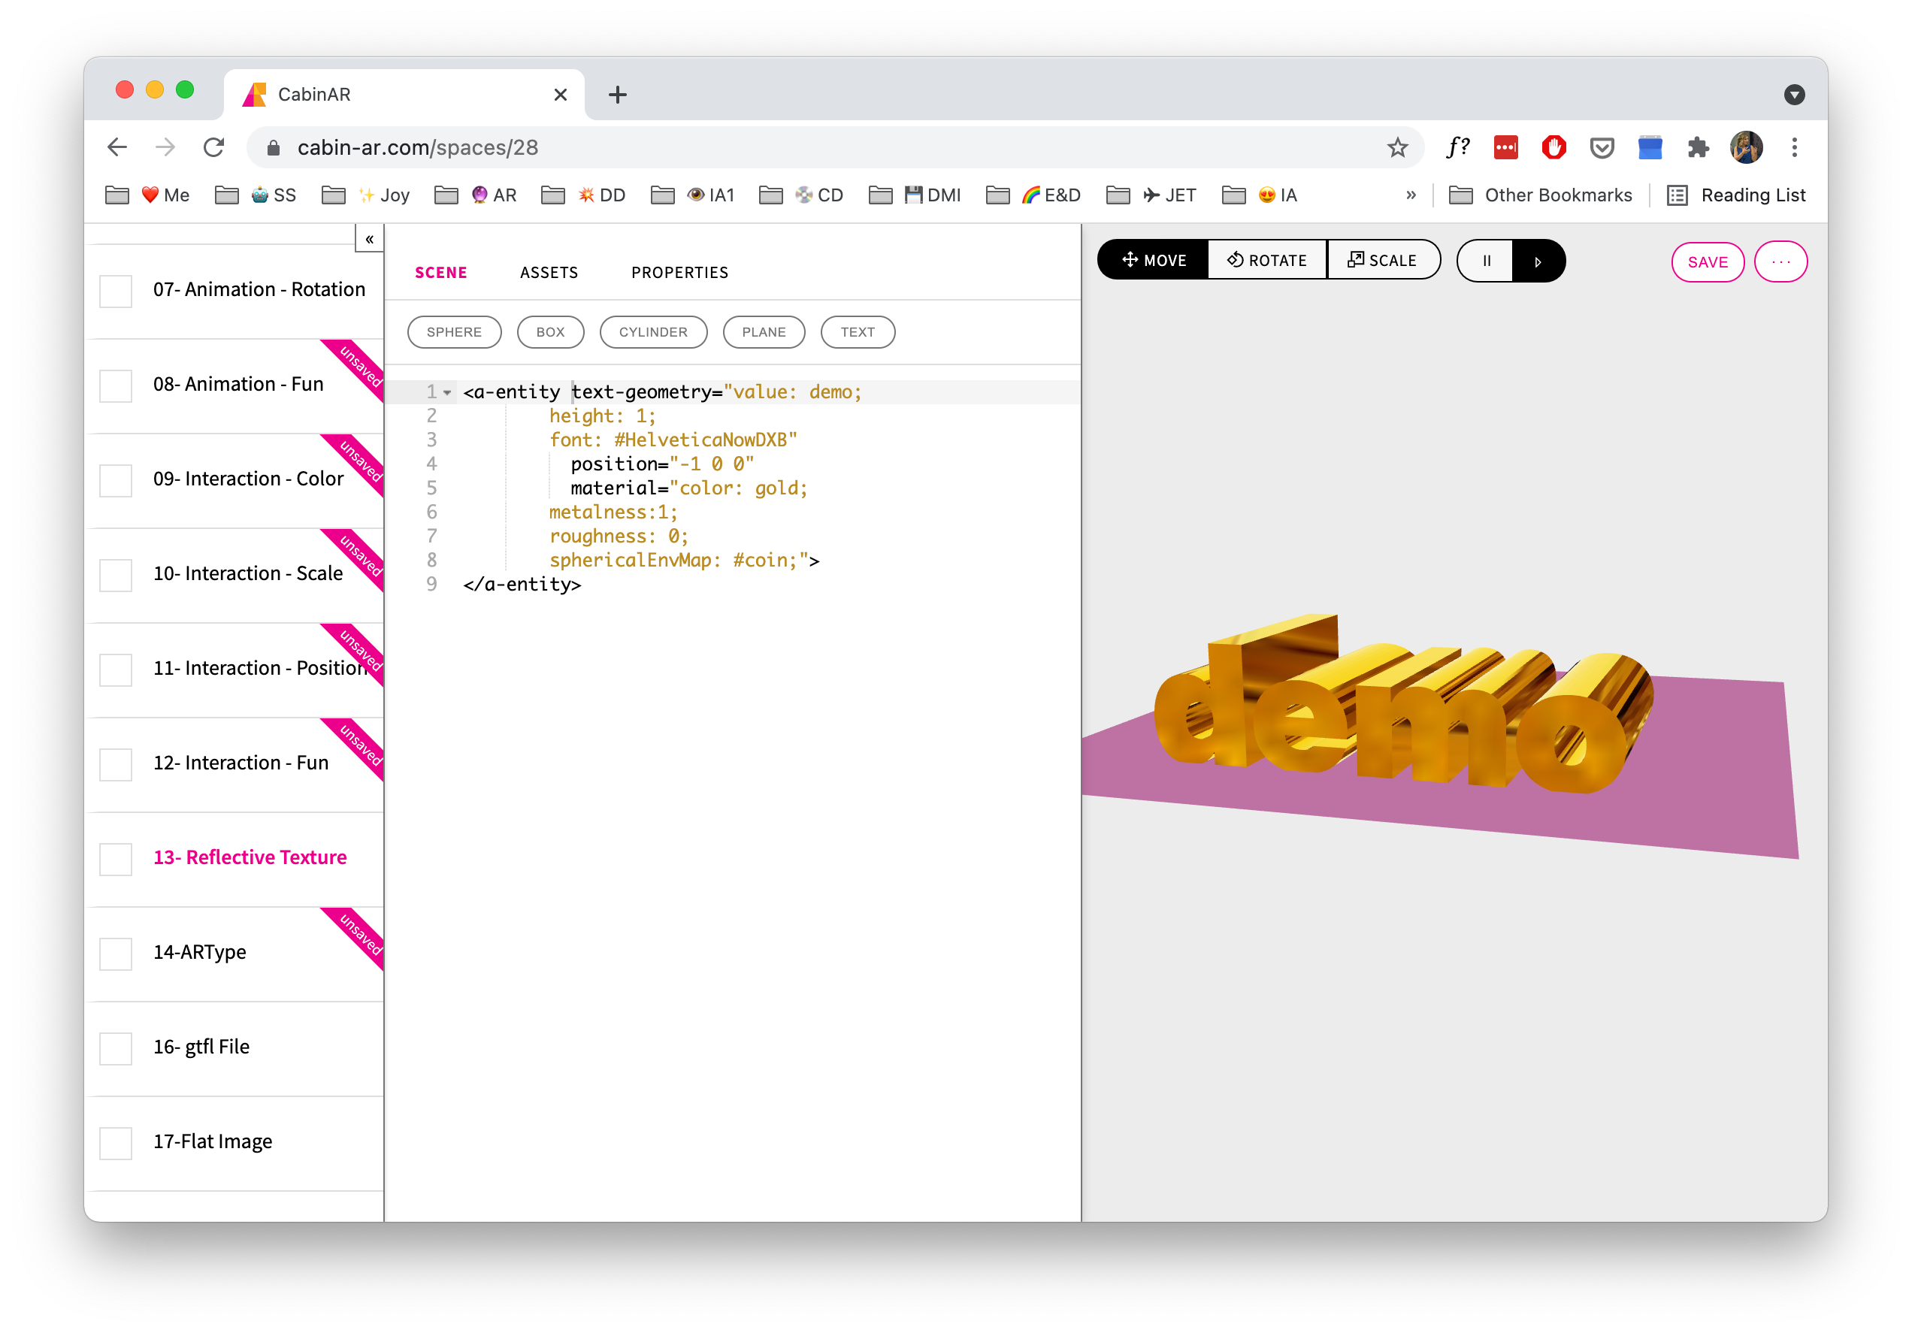Fold the code block at line 1
This screenshot has width=1912, height=1333.
447,392
